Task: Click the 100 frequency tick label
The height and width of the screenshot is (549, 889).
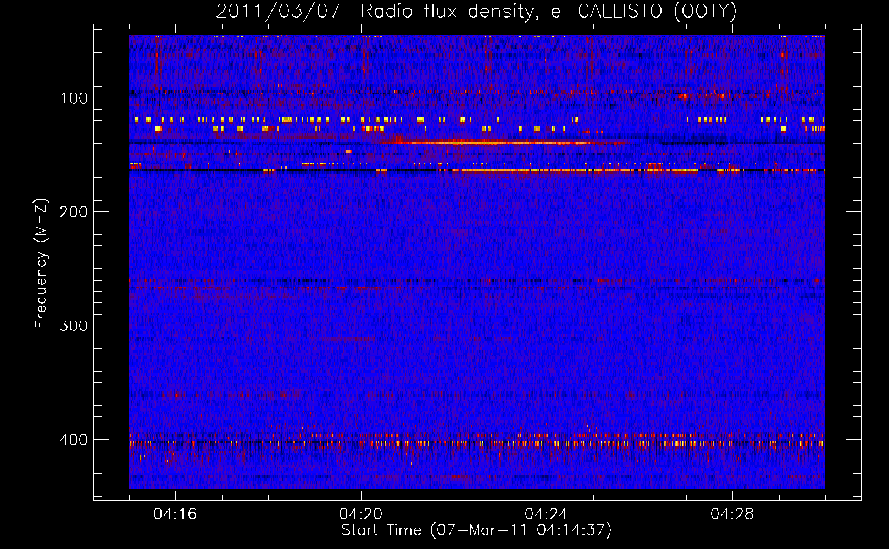Action: [74, 98]
